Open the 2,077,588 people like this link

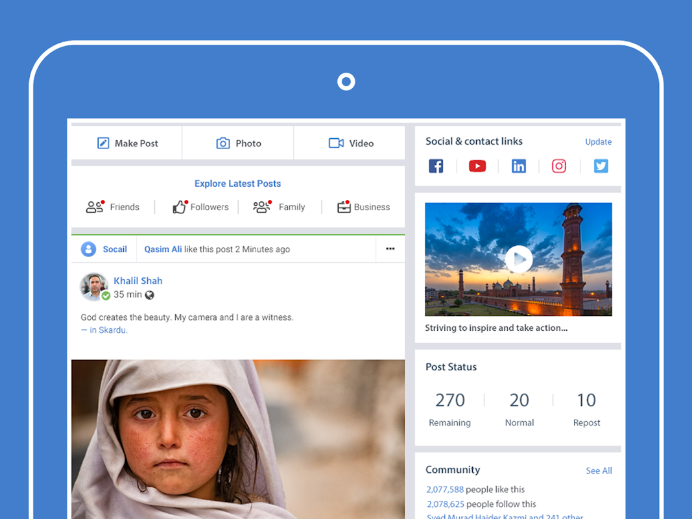(475, 489)
